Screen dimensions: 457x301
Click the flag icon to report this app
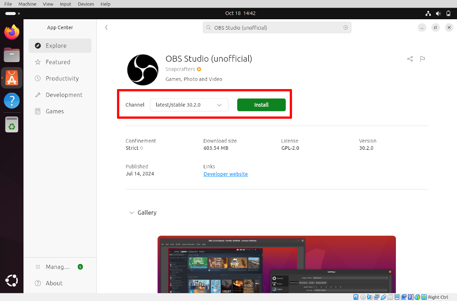click(422, 58)
